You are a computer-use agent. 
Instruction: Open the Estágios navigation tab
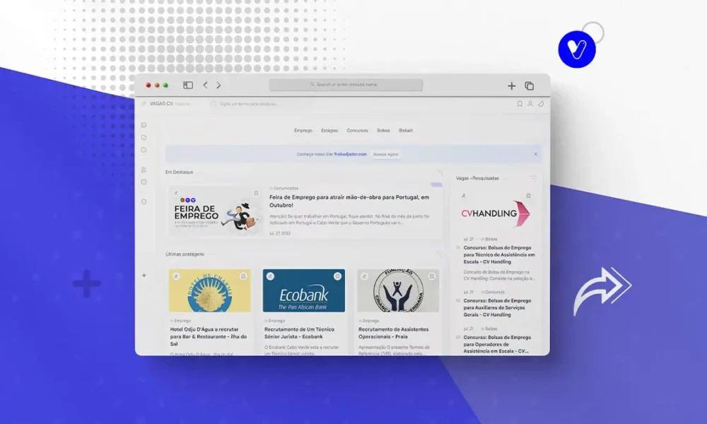329,131
